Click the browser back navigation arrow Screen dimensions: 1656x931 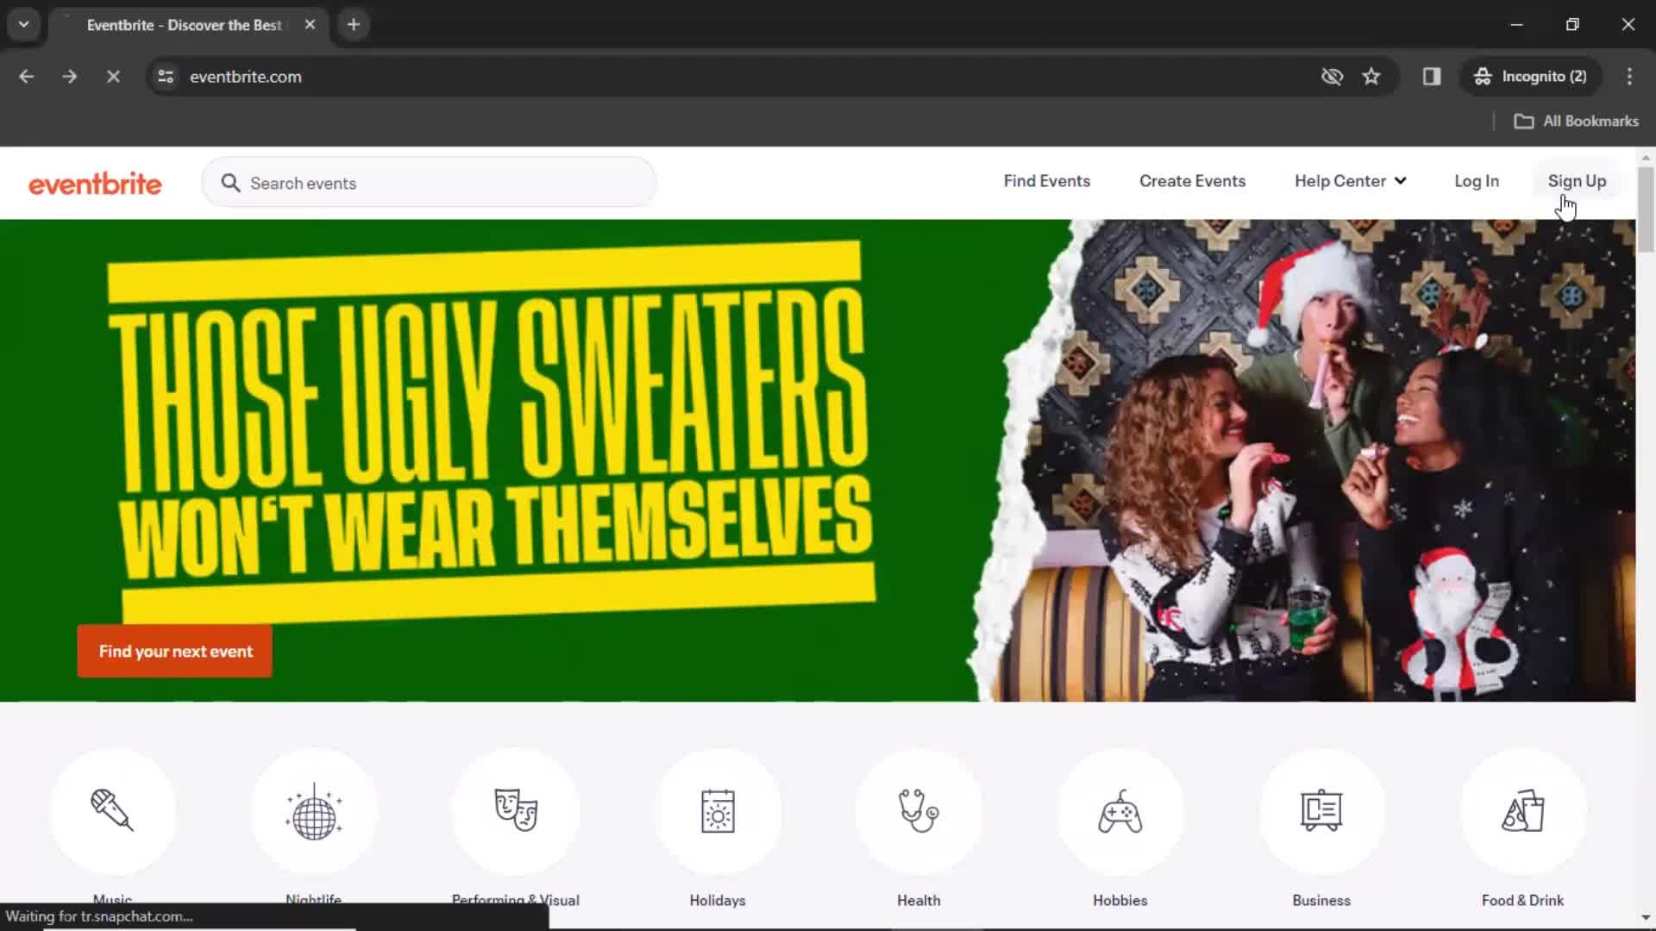click(x=26, y=76)
